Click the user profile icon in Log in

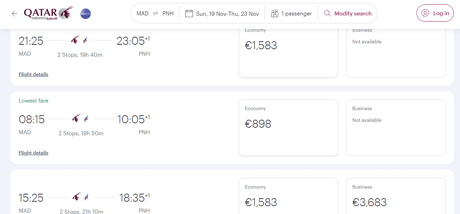click(425, 13)
